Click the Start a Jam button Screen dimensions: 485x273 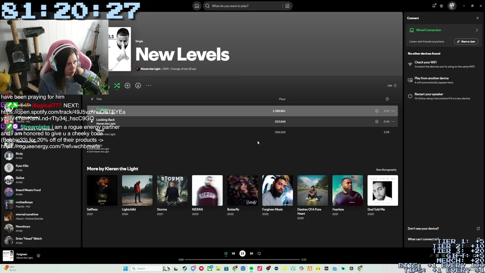(466, 42)
